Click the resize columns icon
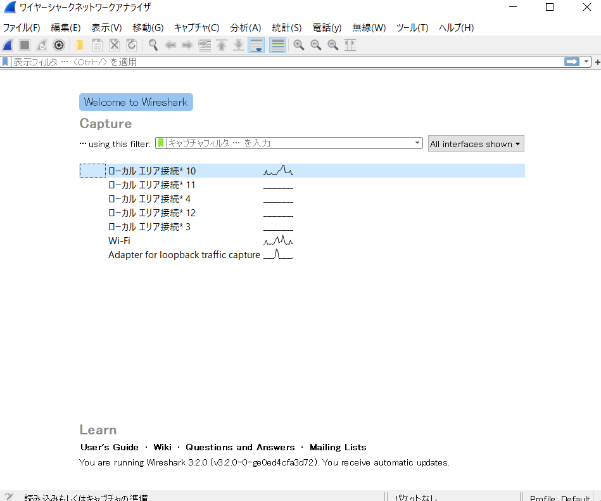The width and height of the screenshot is (601, 501). (350, 45)
